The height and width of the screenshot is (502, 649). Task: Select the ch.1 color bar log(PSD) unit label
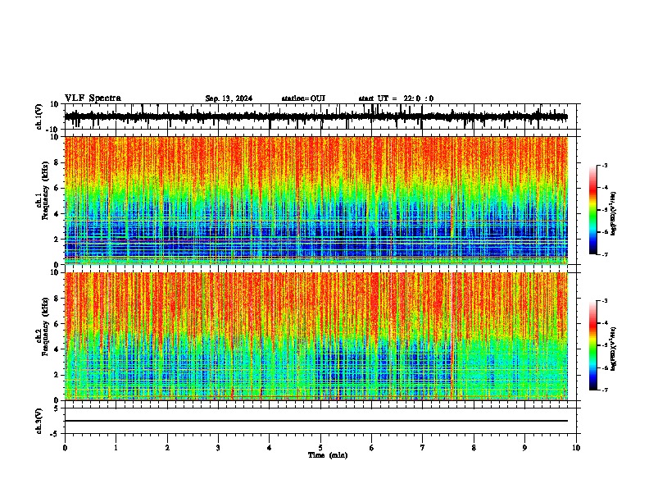613,214
